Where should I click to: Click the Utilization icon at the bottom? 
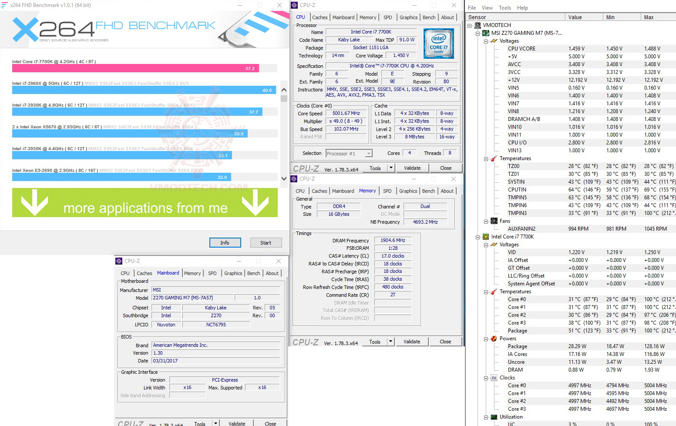494,416
